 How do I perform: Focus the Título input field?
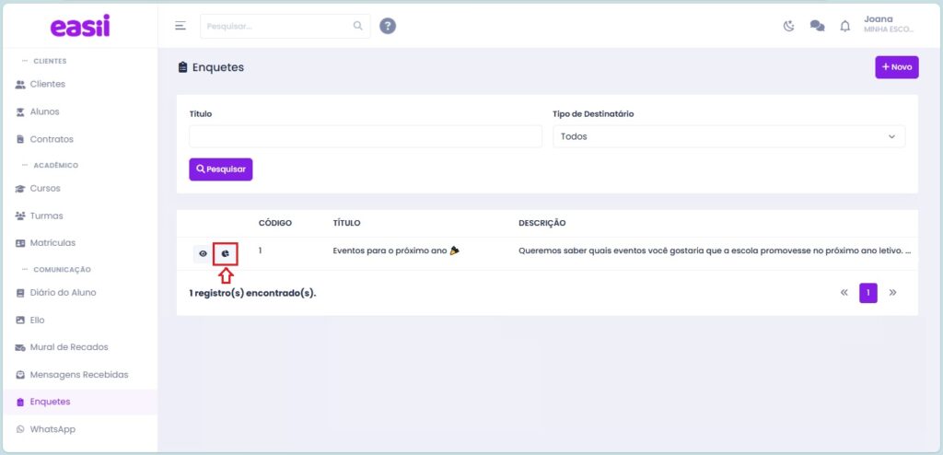pyautogui.click(x=366, y=136)
